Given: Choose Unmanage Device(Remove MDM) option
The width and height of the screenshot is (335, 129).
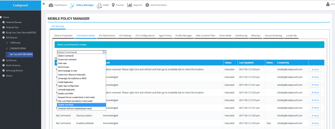Looking at the screenshot, I should (81, 79).
